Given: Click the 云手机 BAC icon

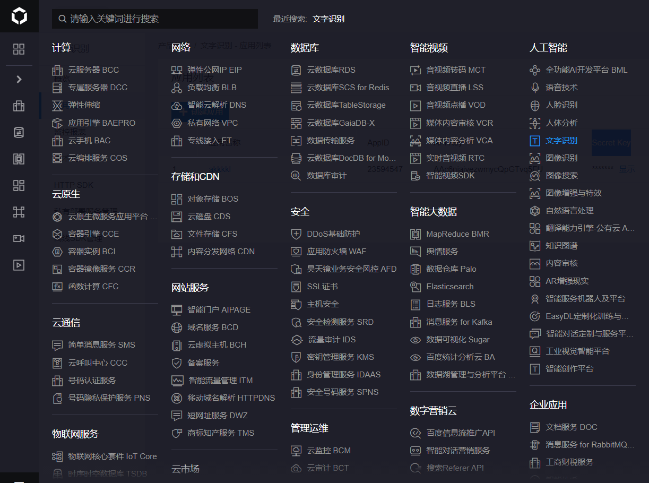Looking at the screenshot, I should tap(57, 141).
